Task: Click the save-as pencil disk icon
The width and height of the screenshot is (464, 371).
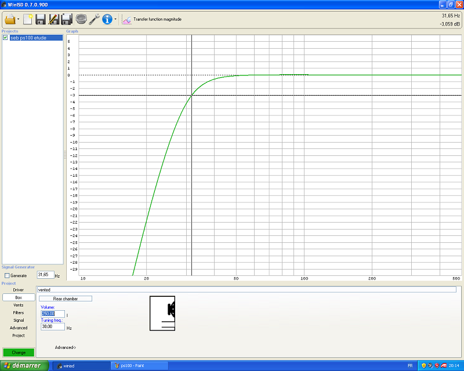Action: 53,19
